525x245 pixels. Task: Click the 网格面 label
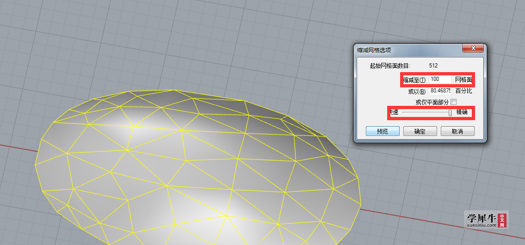click(464, 80)
